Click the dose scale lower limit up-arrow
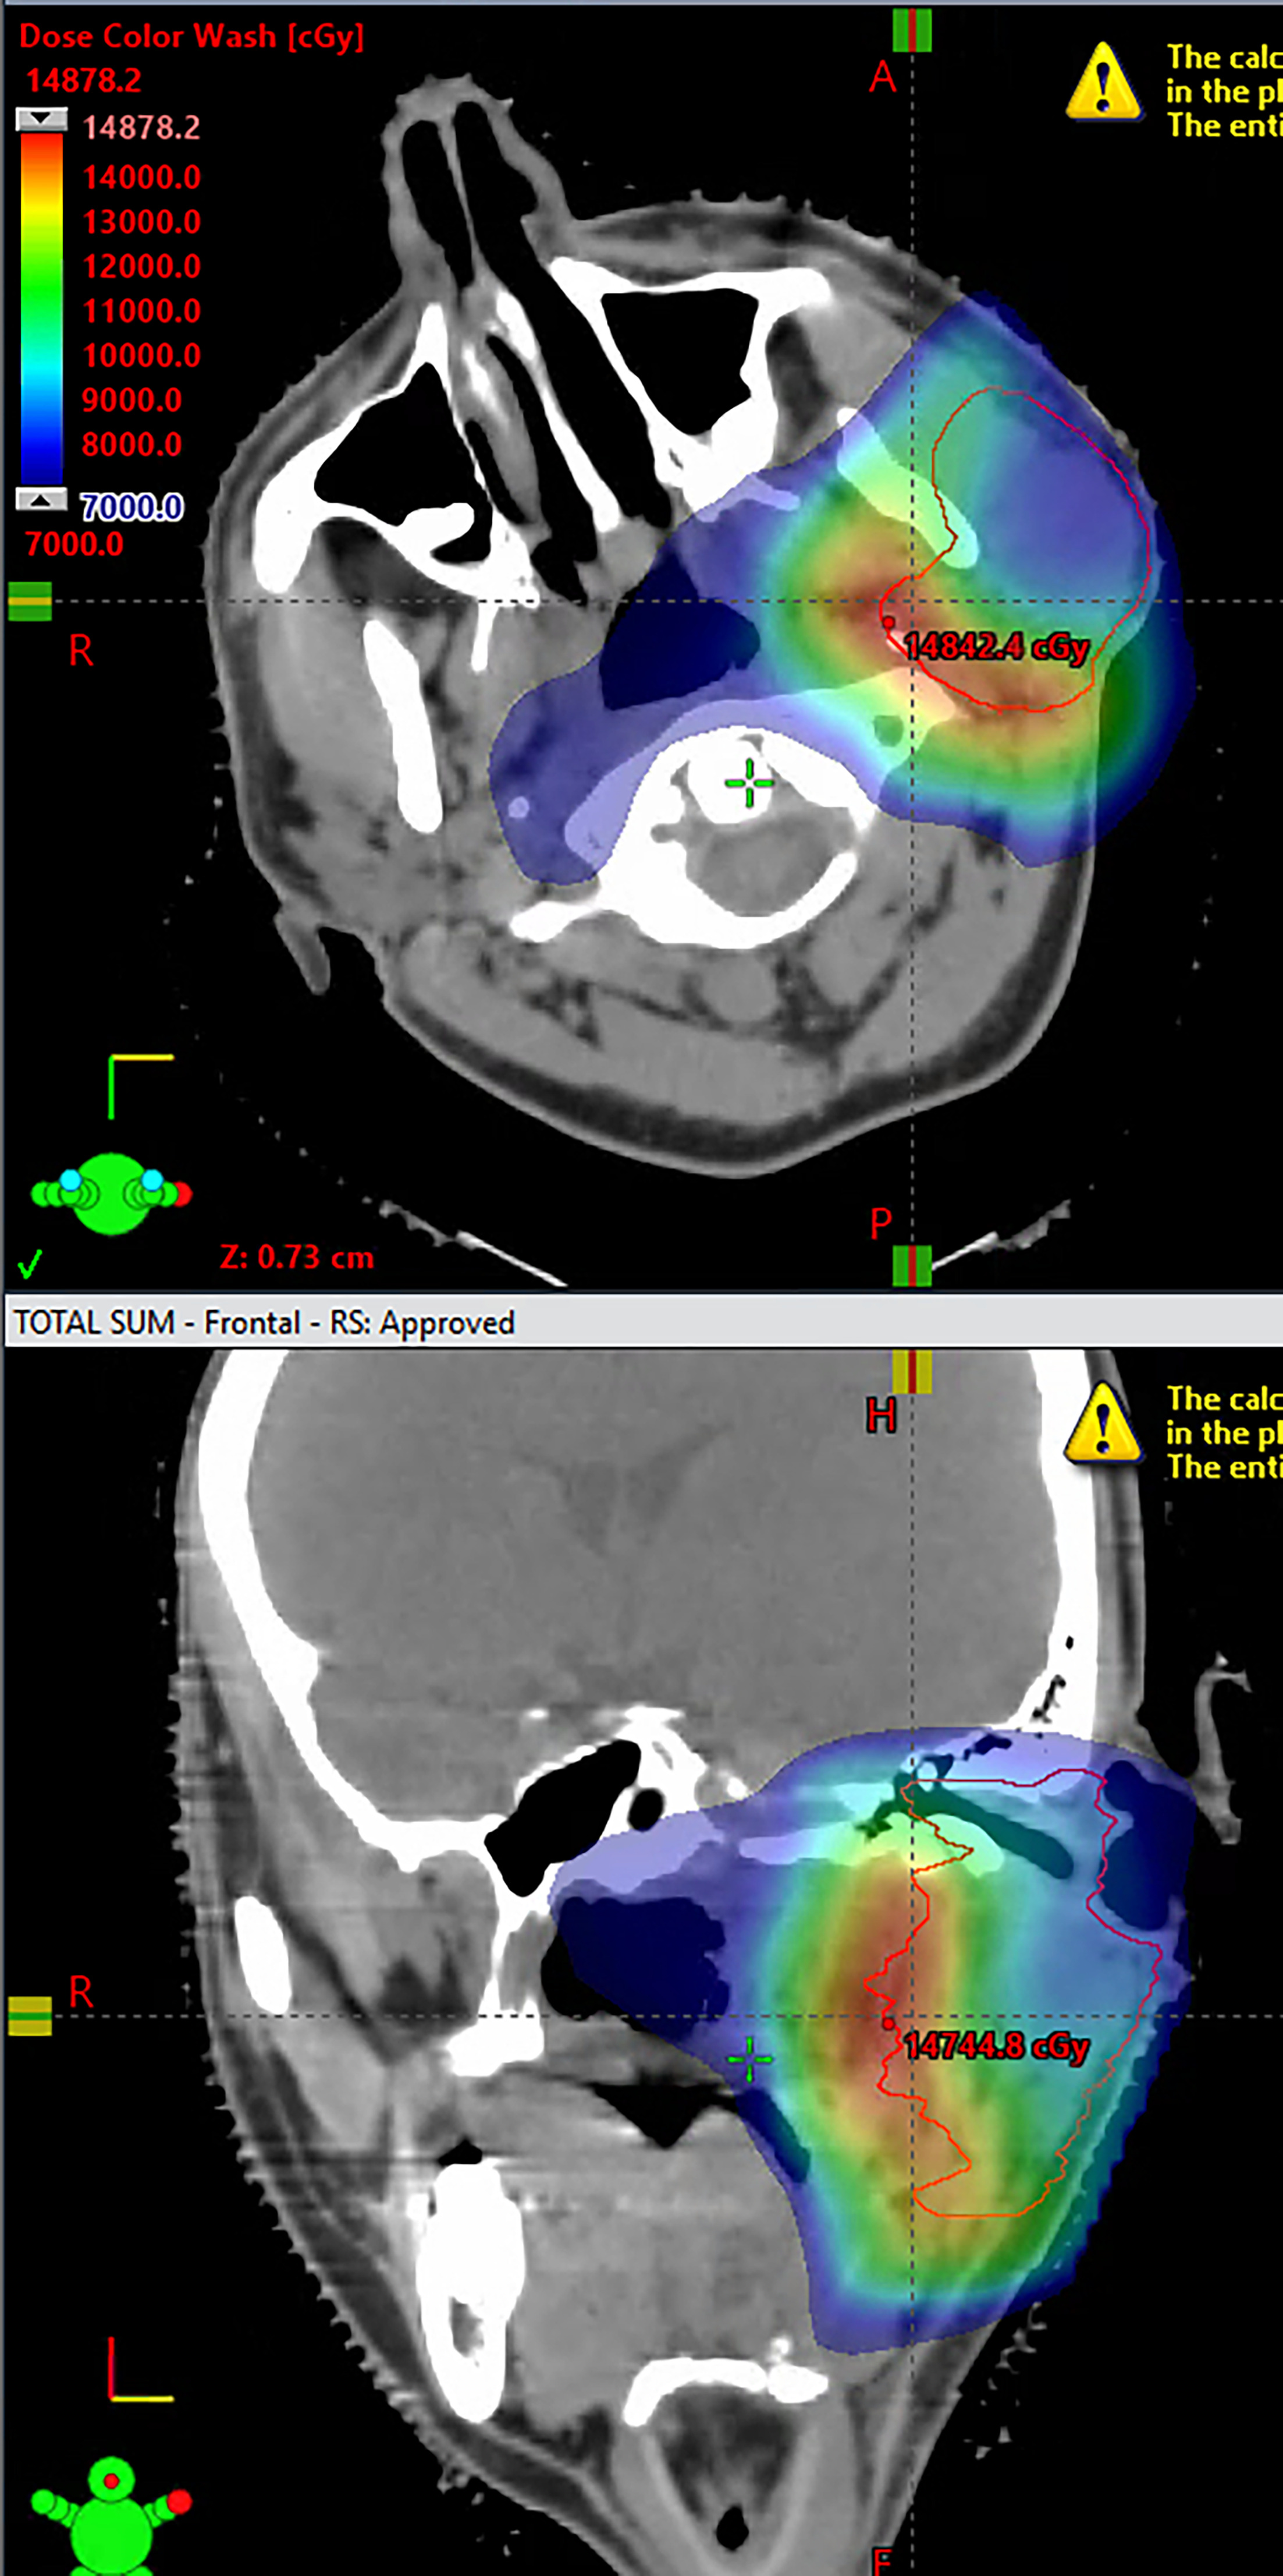 (x=41, y=498)
